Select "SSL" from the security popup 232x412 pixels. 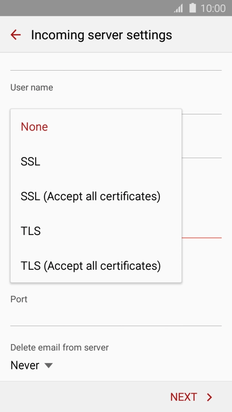pyautogui.click(x=30, y=161)
